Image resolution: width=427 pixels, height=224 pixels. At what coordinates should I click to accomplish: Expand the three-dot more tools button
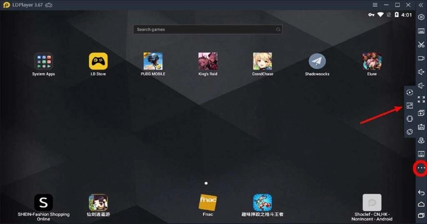tap(421, 168)
